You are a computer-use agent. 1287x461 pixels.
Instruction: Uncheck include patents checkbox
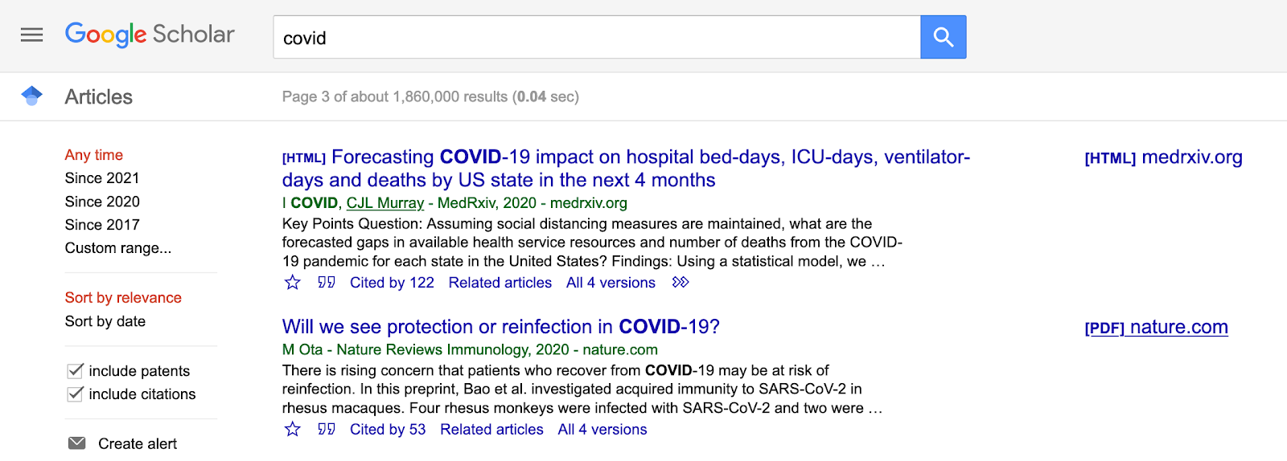[x=75, y=370]
